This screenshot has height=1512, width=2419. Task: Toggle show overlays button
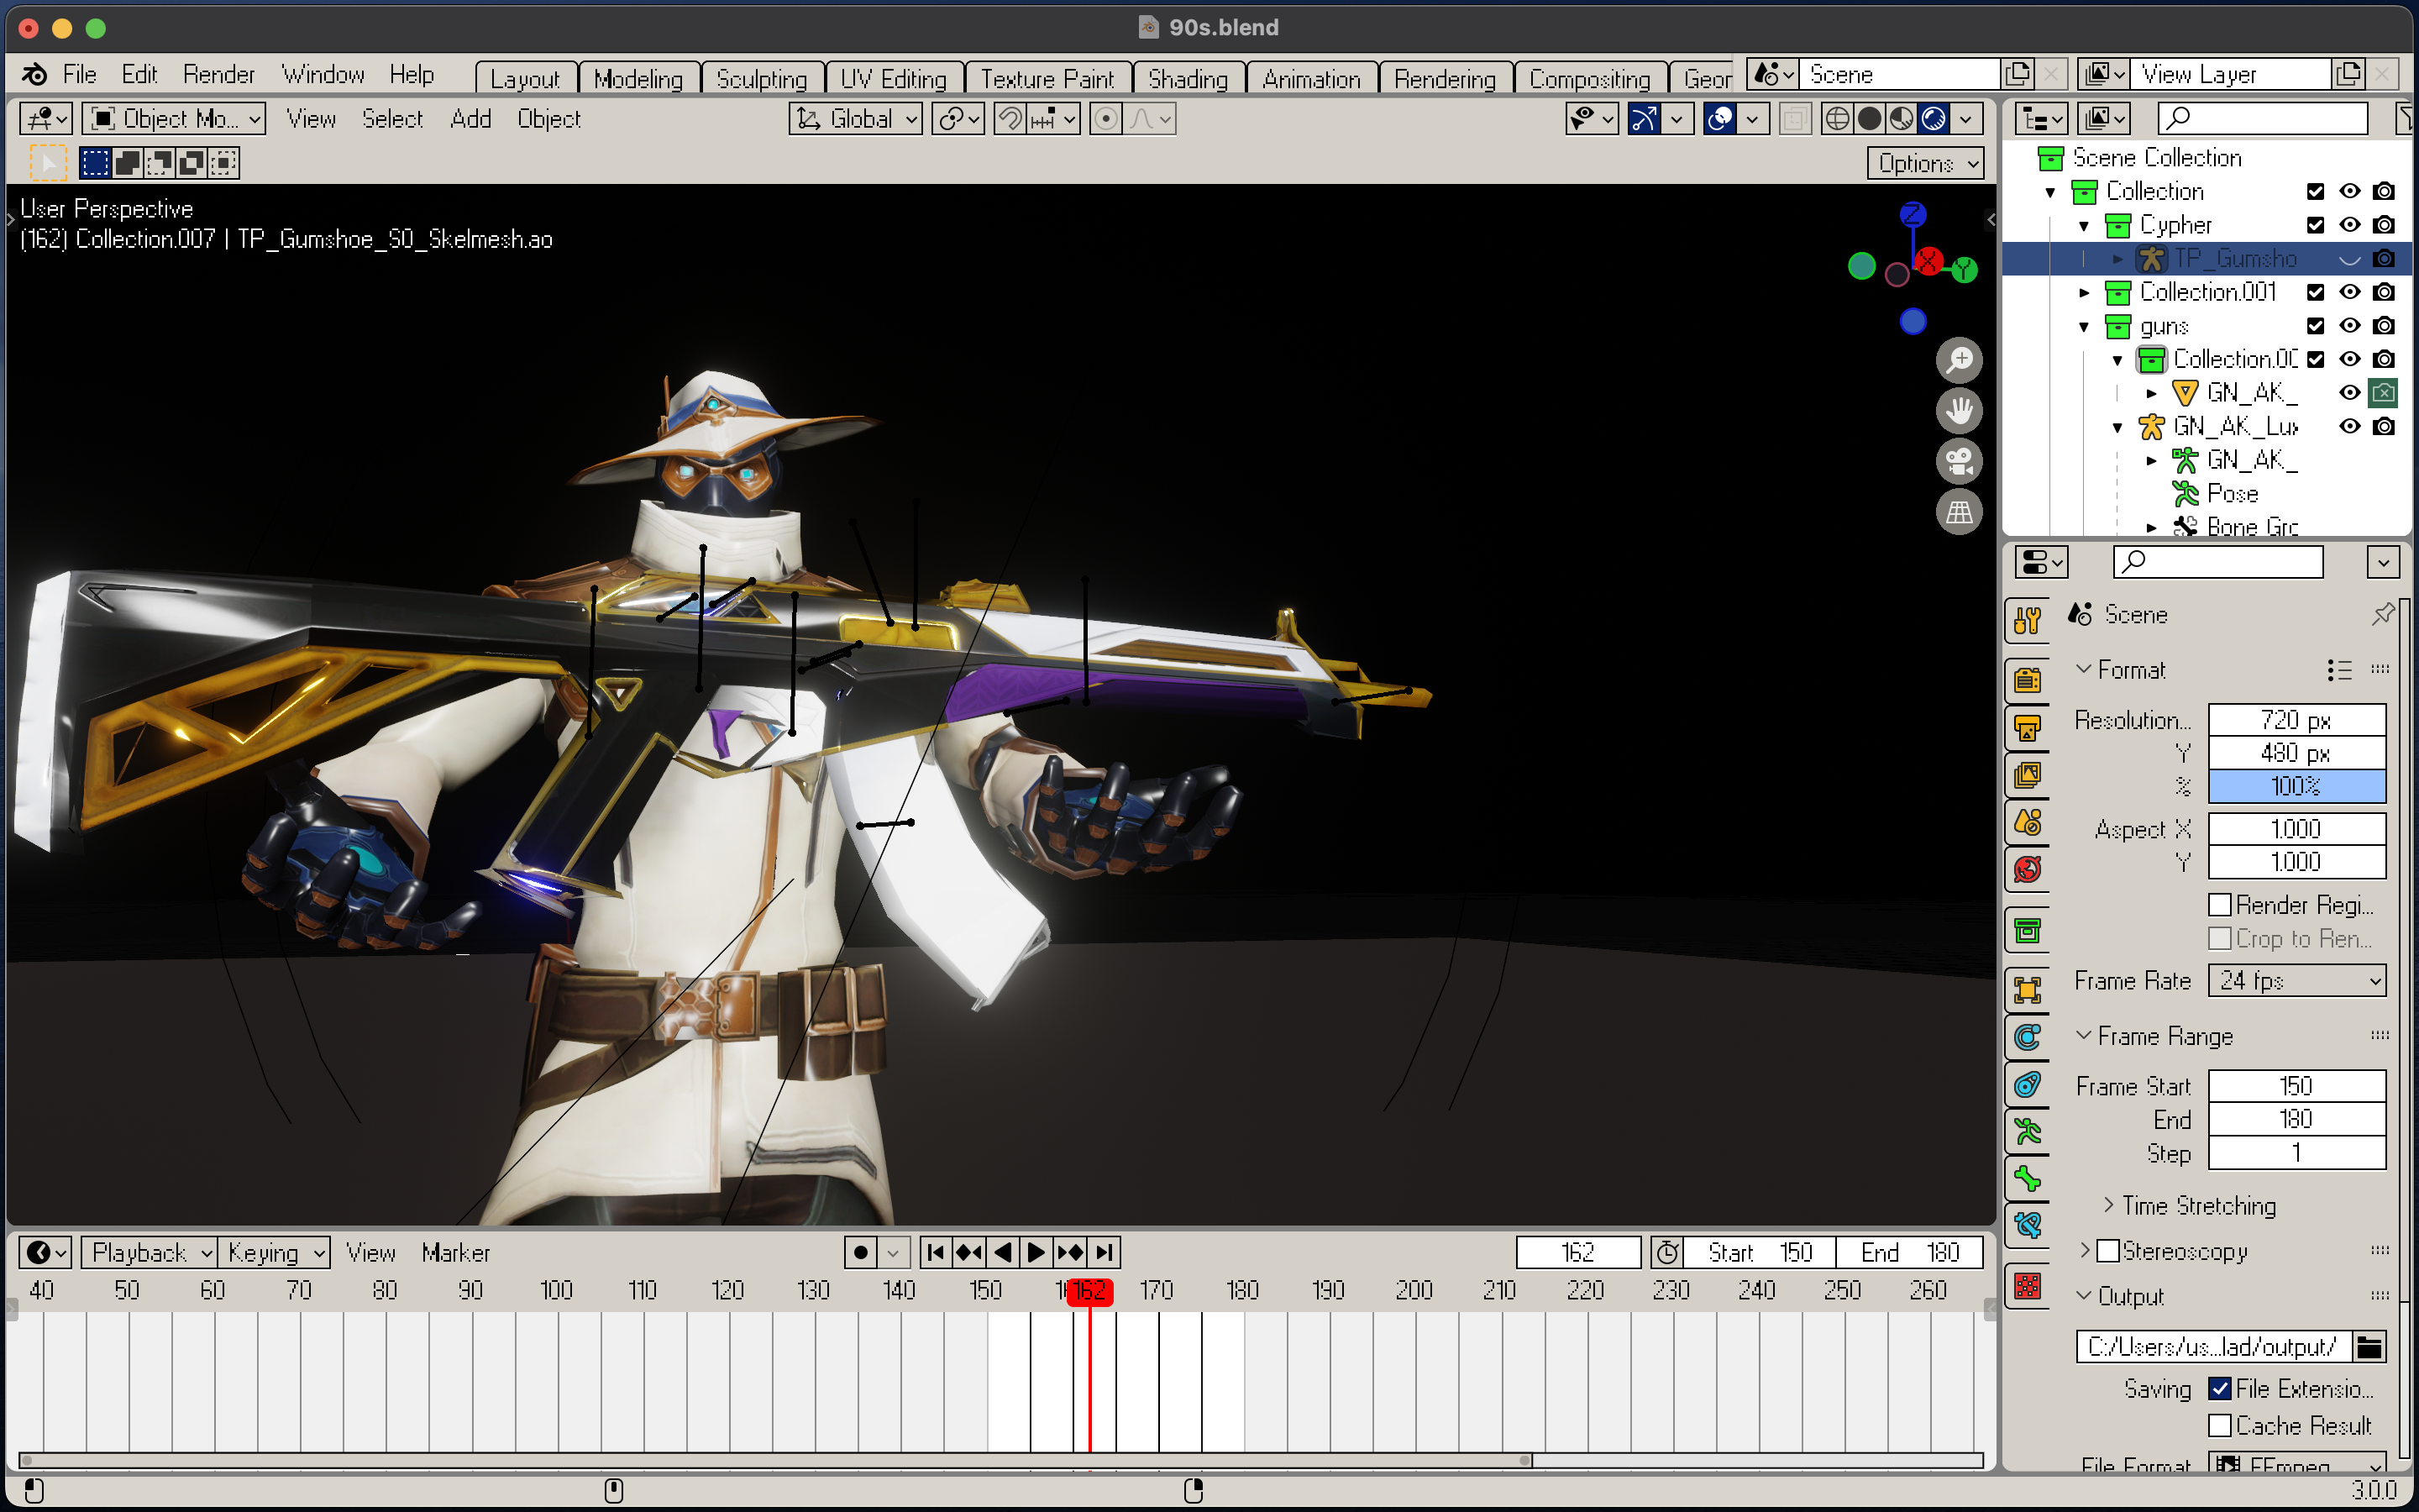click(1719, 119)
